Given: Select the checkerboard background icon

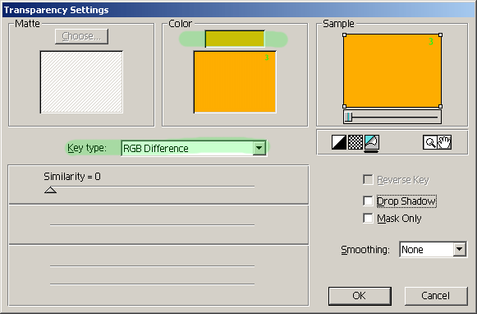Looking at the screenshot, I should 355,142.
